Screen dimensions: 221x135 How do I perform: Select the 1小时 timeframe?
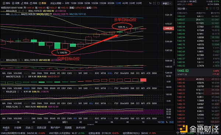(x=118, y=3)
